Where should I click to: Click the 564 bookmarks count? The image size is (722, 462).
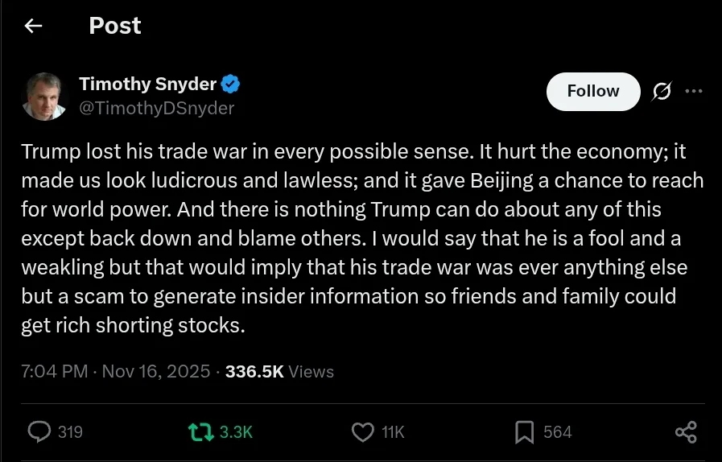557,432
